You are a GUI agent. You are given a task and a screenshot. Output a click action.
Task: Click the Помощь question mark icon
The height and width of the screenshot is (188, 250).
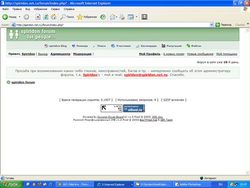point(73,46)
